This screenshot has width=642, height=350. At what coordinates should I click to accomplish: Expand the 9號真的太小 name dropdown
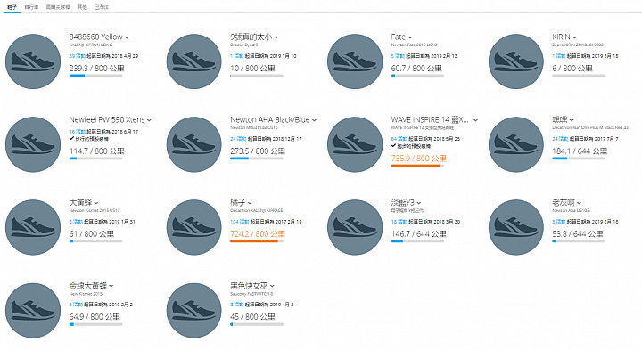(x=276, y=37)
